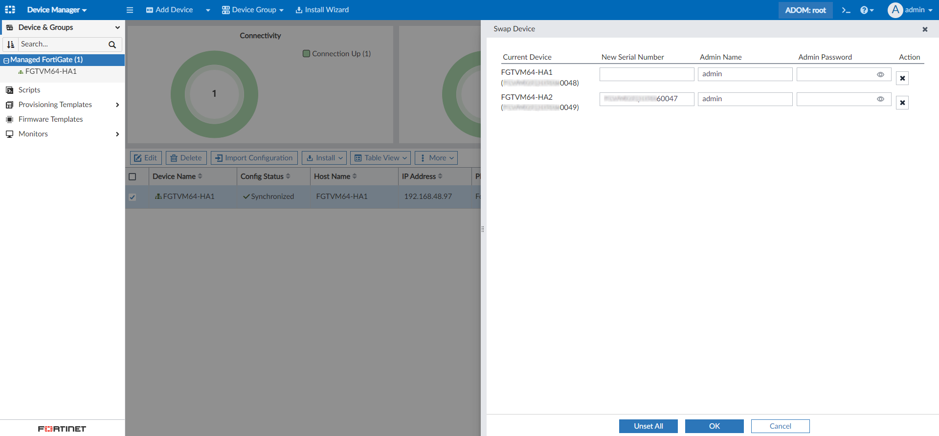Remove the FGTVM64-HA1 swap row
939x436 pixels.
(x=902, y=78)
